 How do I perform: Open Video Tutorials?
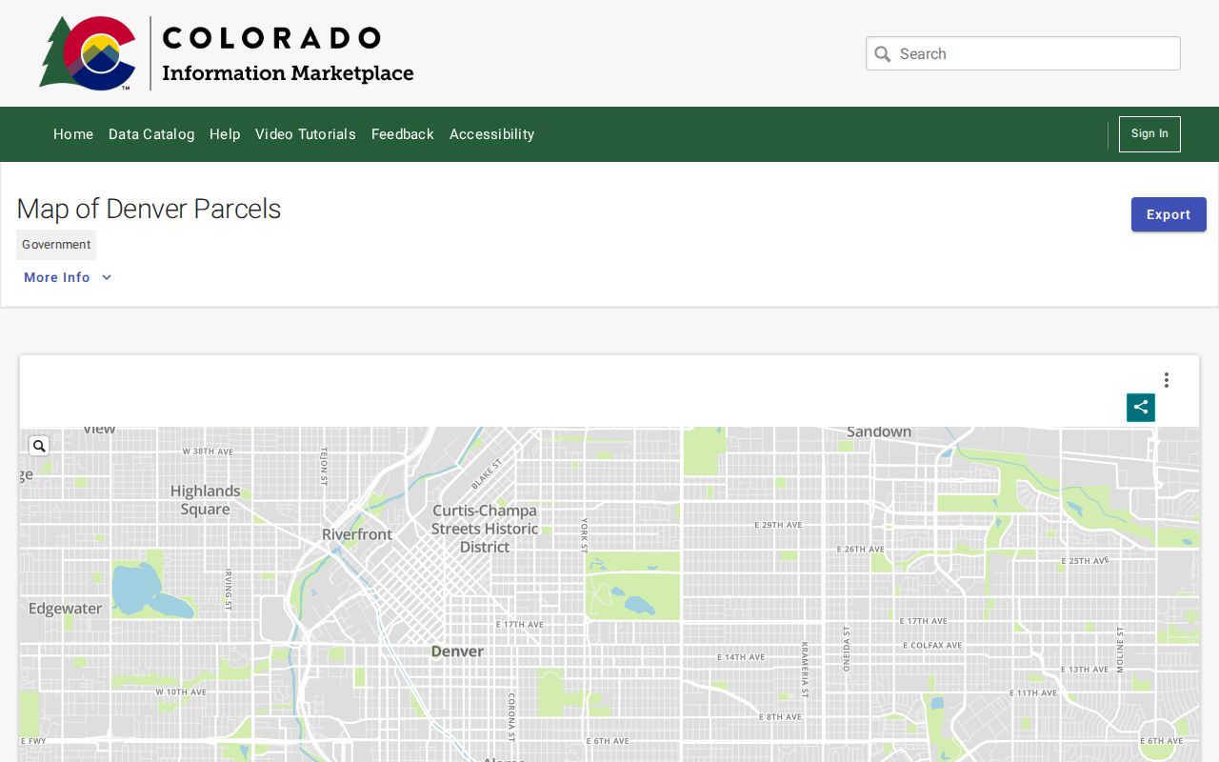pyautogui.click(x=306, y=134)
